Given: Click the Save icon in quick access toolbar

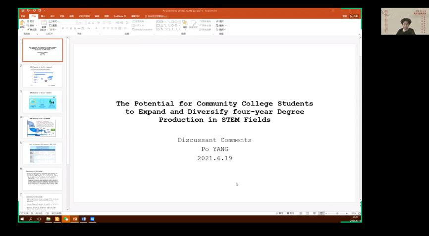Looking at the screenshot, I should [23, 10].
